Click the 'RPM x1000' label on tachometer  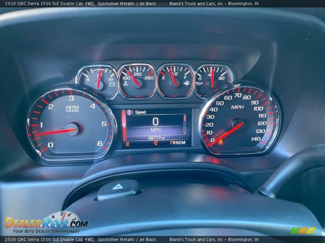72,109
